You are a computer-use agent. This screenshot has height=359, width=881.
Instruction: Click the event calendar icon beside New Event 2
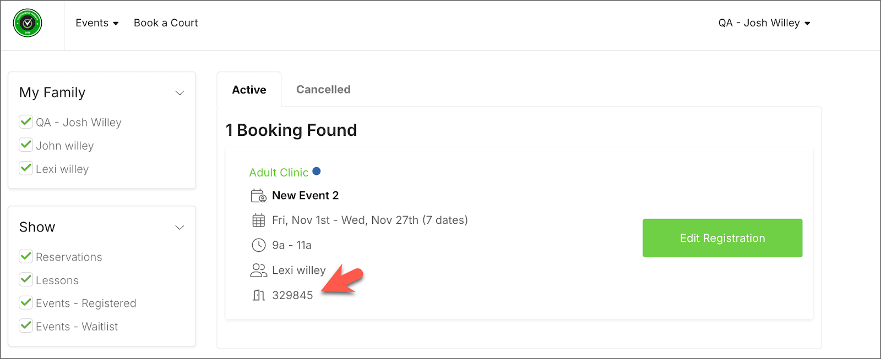(x=258, y=196)
